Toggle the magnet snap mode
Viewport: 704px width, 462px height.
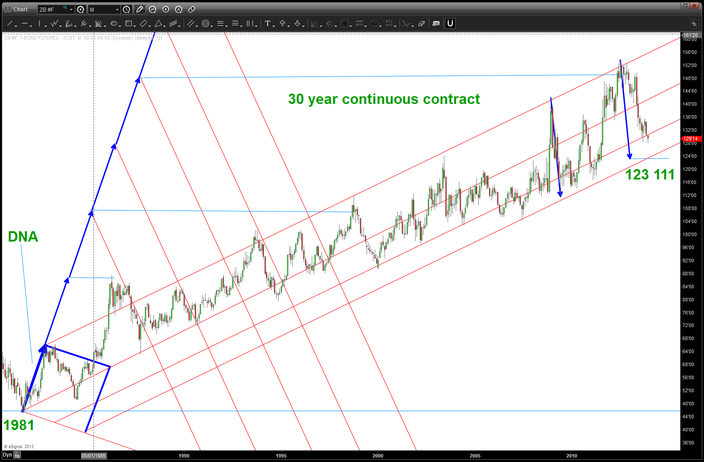[x=450, y=23]
